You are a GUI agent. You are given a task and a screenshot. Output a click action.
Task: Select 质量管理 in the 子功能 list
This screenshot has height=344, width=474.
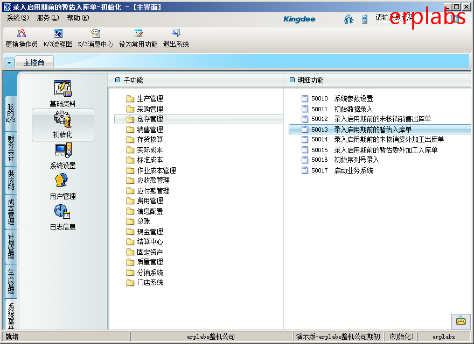[x=150, y=262]
